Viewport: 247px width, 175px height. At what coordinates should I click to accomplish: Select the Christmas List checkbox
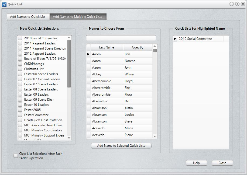[x=20, y=69]
